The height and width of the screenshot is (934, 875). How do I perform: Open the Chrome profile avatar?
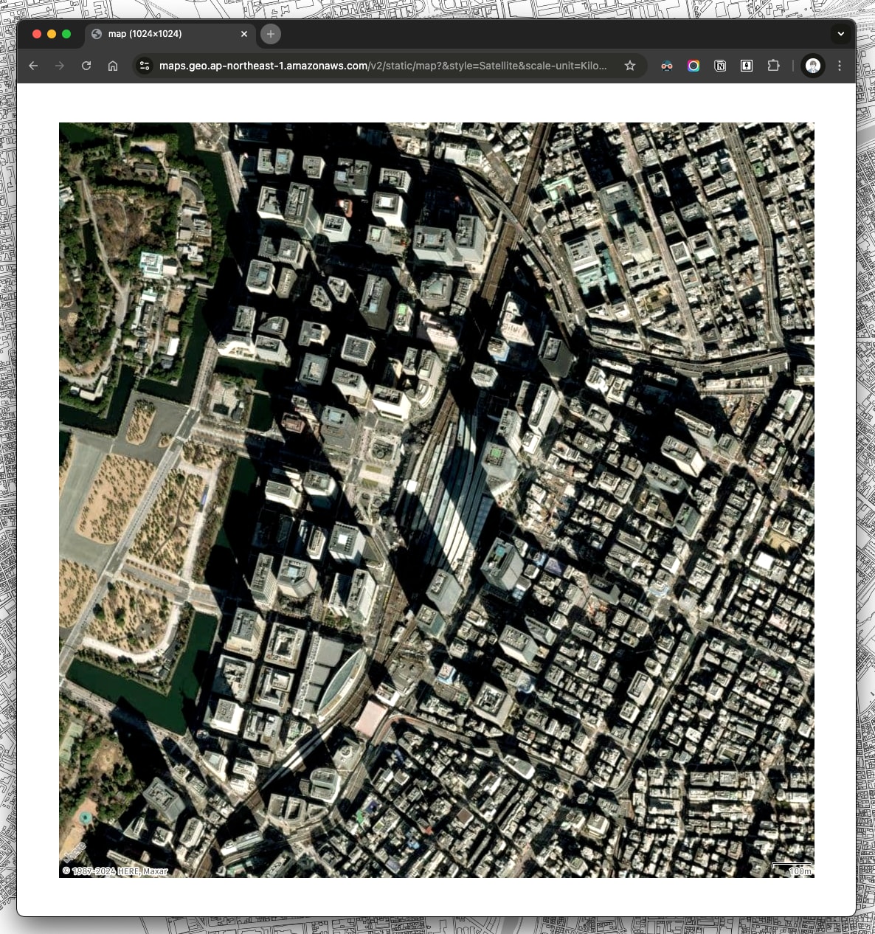point(813,66)
